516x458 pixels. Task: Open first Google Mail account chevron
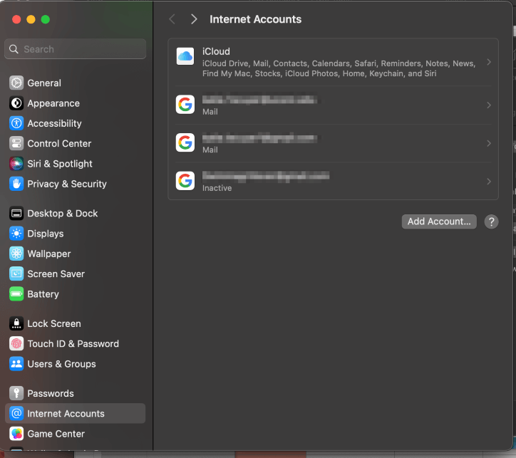click(x=489, y=105)
